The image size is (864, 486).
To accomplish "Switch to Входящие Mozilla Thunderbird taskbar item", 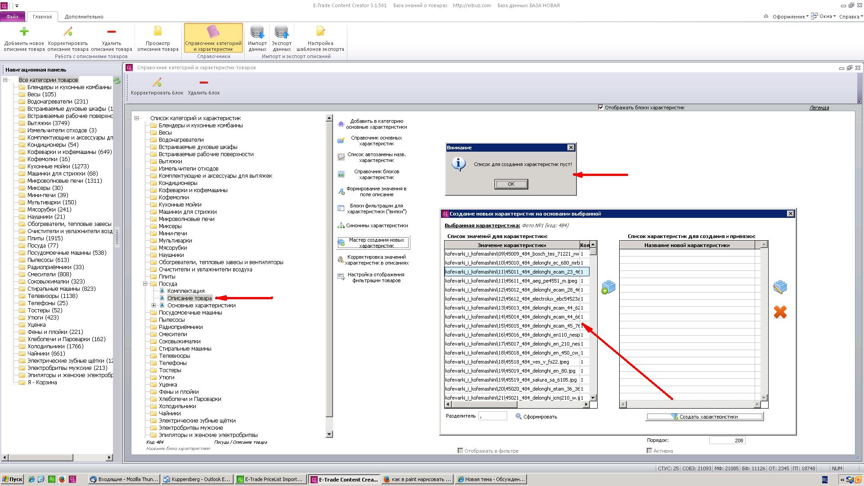I will coord(124,479).
